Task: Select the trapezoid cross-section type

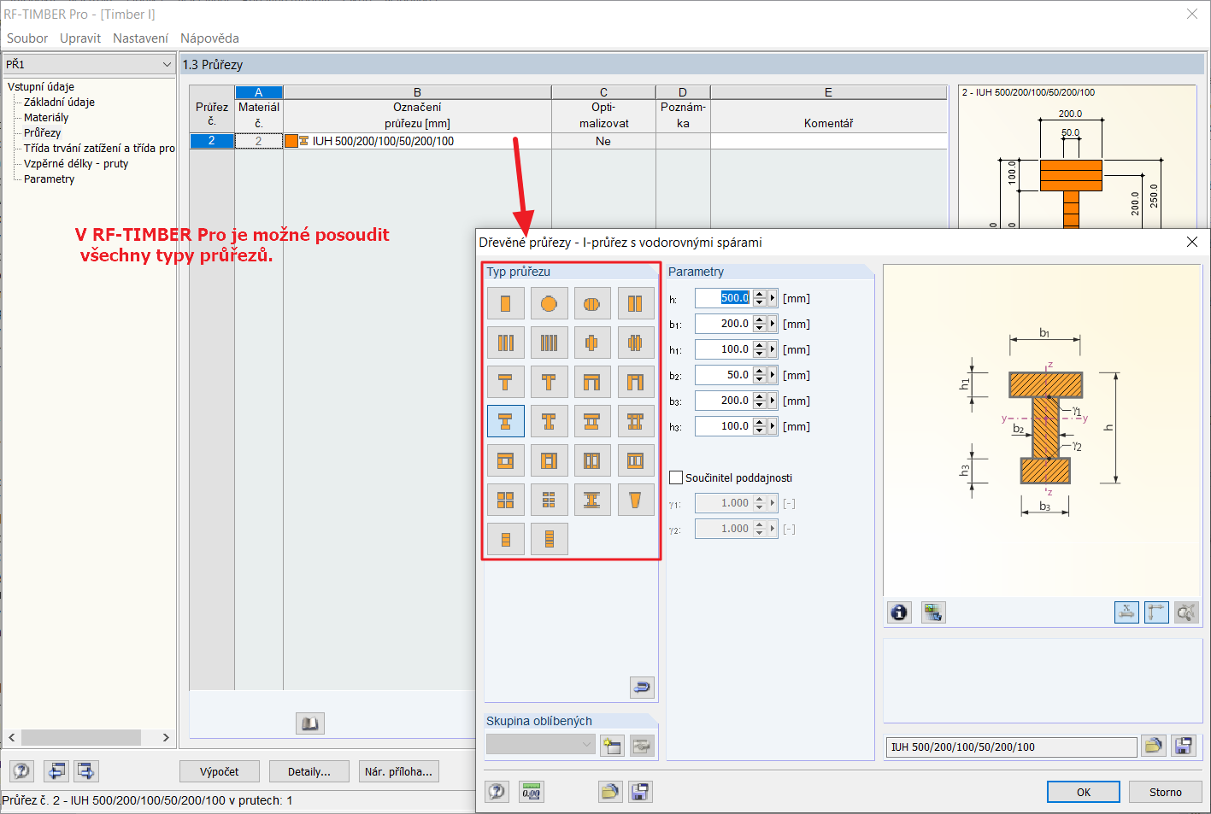Action: [x=635, y=500]
